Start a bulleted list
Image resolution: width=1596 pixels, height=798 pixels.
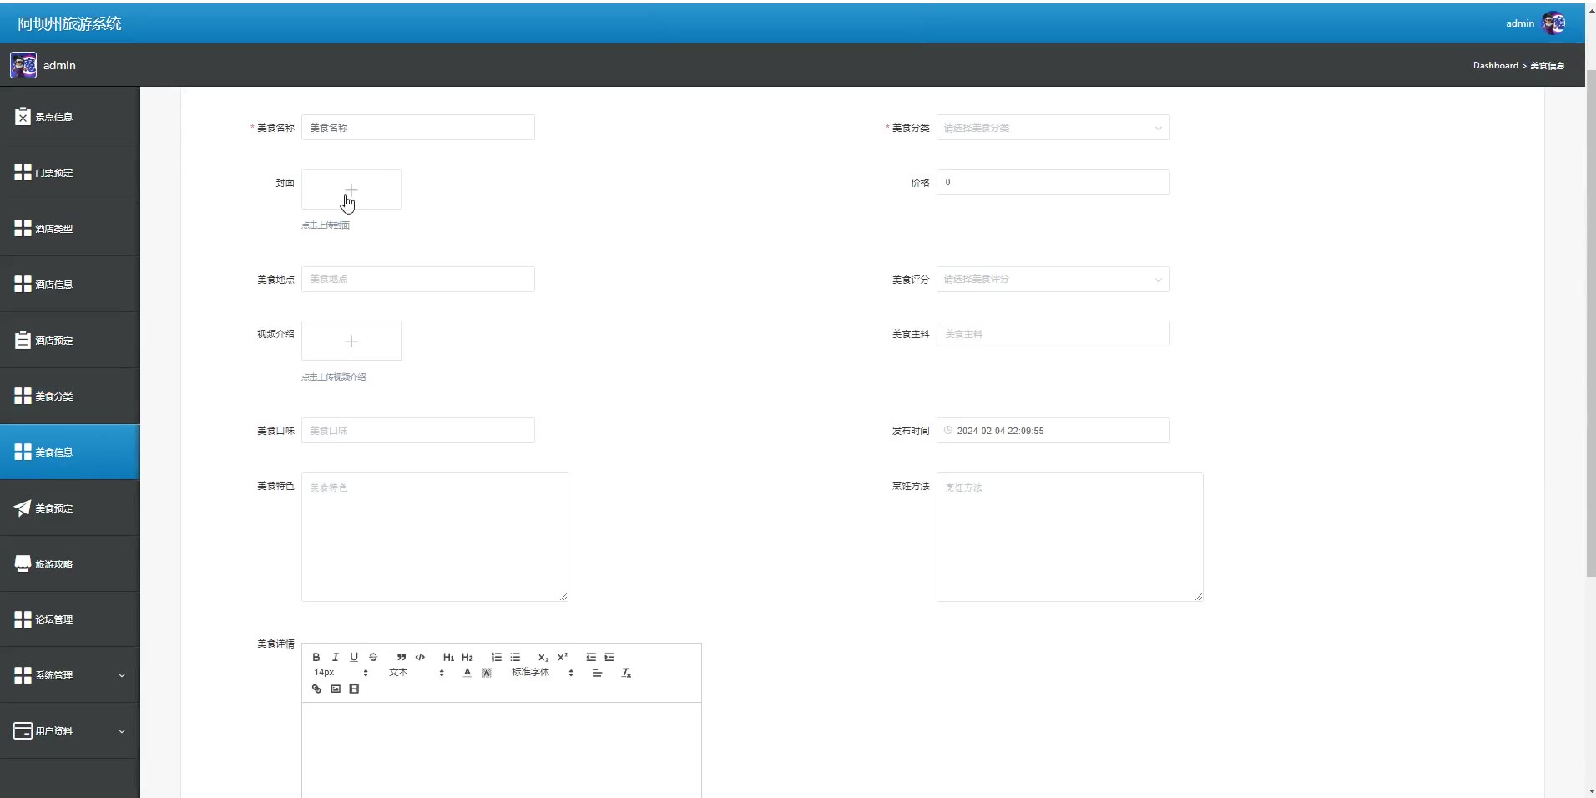coord(515,657)
